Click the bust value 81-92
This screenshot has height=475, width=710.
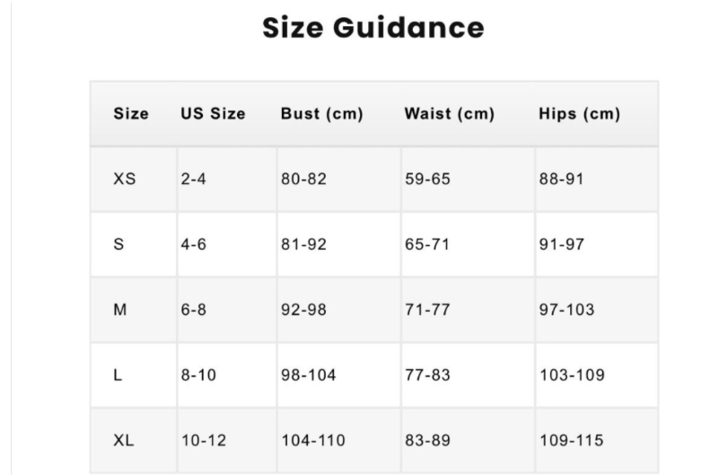pos(303,244)
